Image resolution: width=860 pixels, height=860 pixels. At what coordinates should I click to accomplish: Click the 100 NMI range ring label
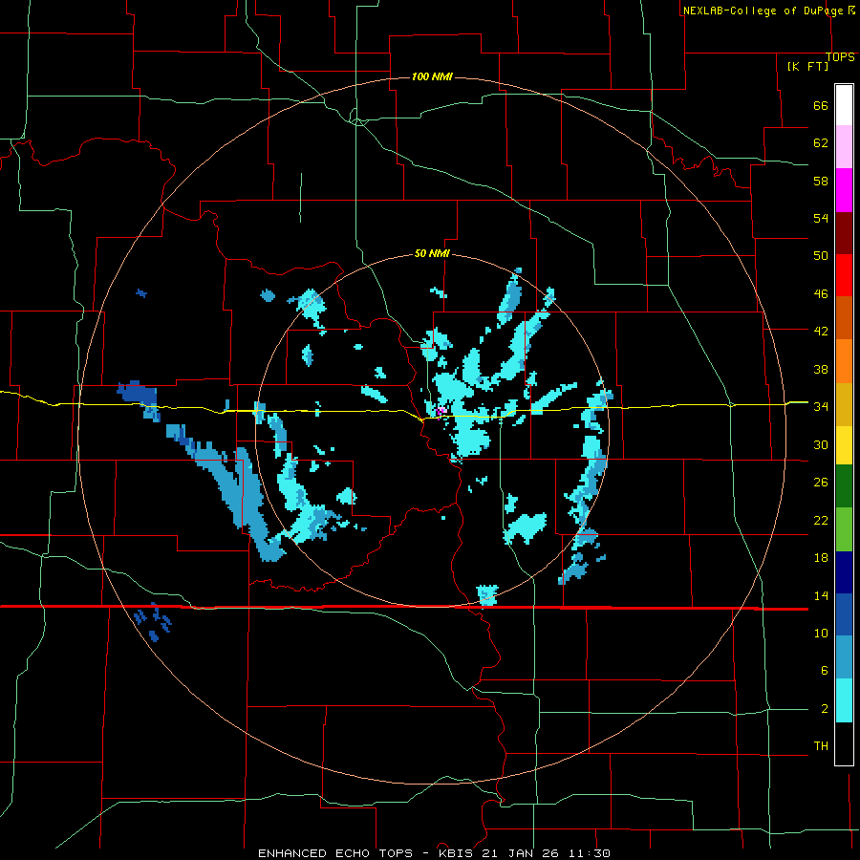point(432,76)
